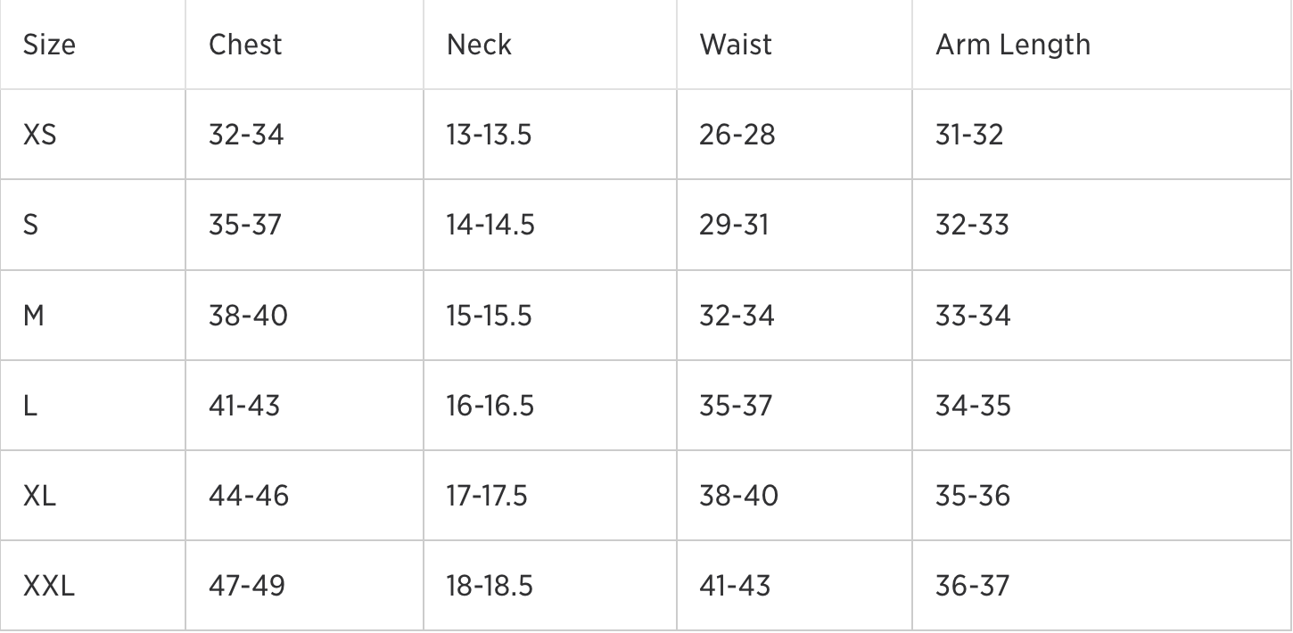This screenshot has height=633, width=1293.
Task: Click chest measurement 44-46 cell
Action: 249,496
